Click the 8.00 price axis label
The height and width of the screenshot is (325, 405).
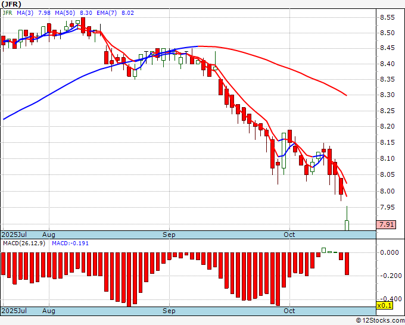387,191
